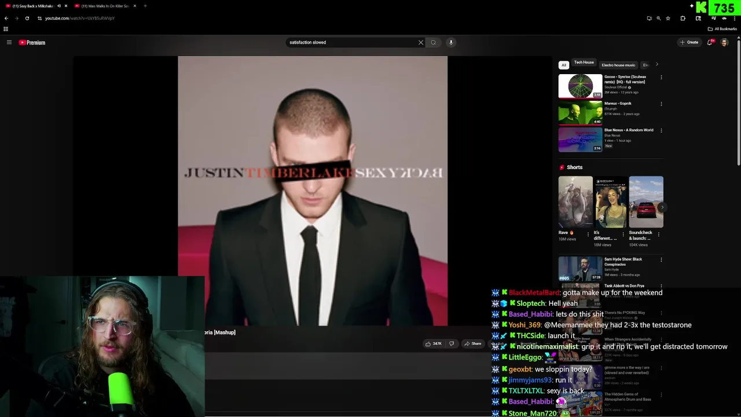Screen dimensions: 741x417
Task: Like the video with thumbs up
Action: pyautogui.click(x=434, y=343)
